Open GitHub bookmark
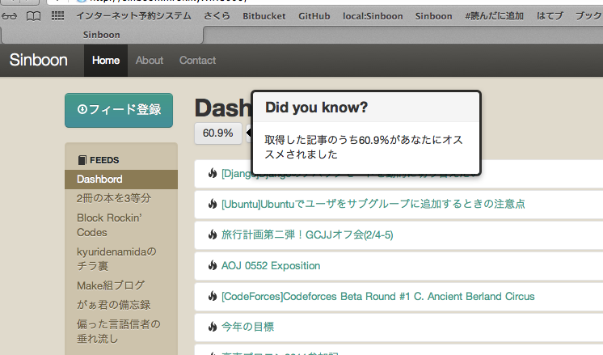The image size is (603, 355). (314, 16)
